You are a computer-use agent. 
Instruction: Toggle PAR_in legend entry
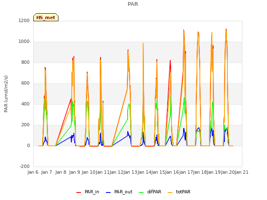tap(88, 192)
